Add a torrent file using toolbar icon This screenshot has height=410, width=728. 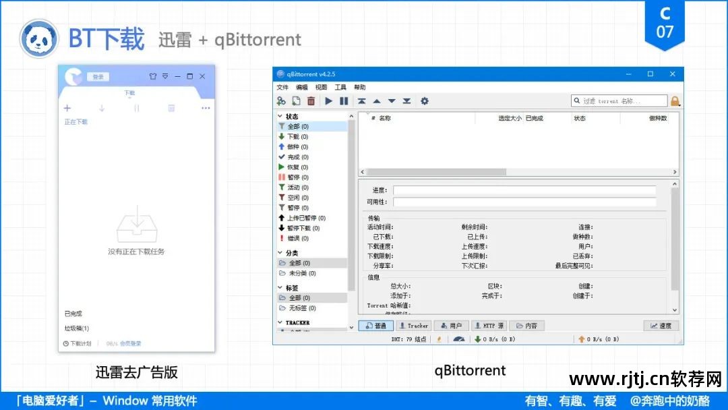296,100
